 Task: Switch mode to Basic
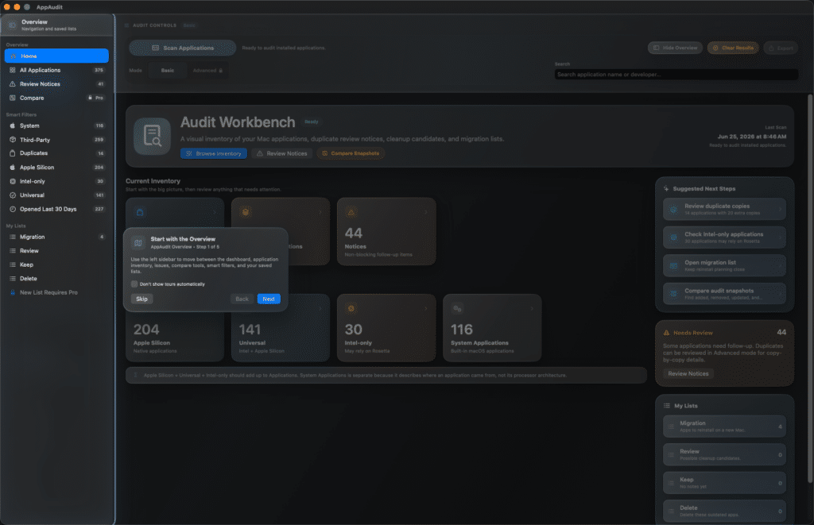168,71
